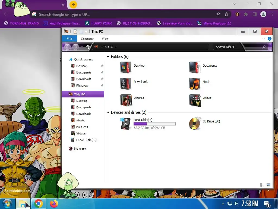
Task: Click the chevron after This PC in address bar
Action: pos(116,47)
